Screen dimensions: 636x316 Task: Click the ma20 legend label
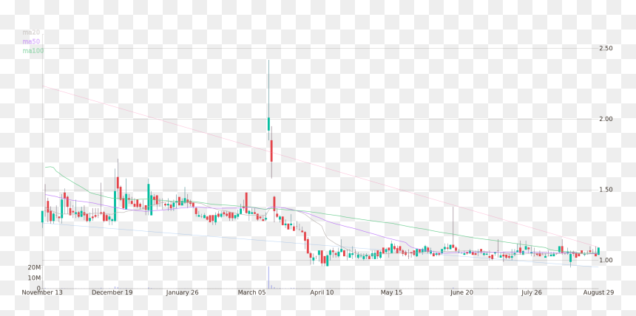[31, 32]
